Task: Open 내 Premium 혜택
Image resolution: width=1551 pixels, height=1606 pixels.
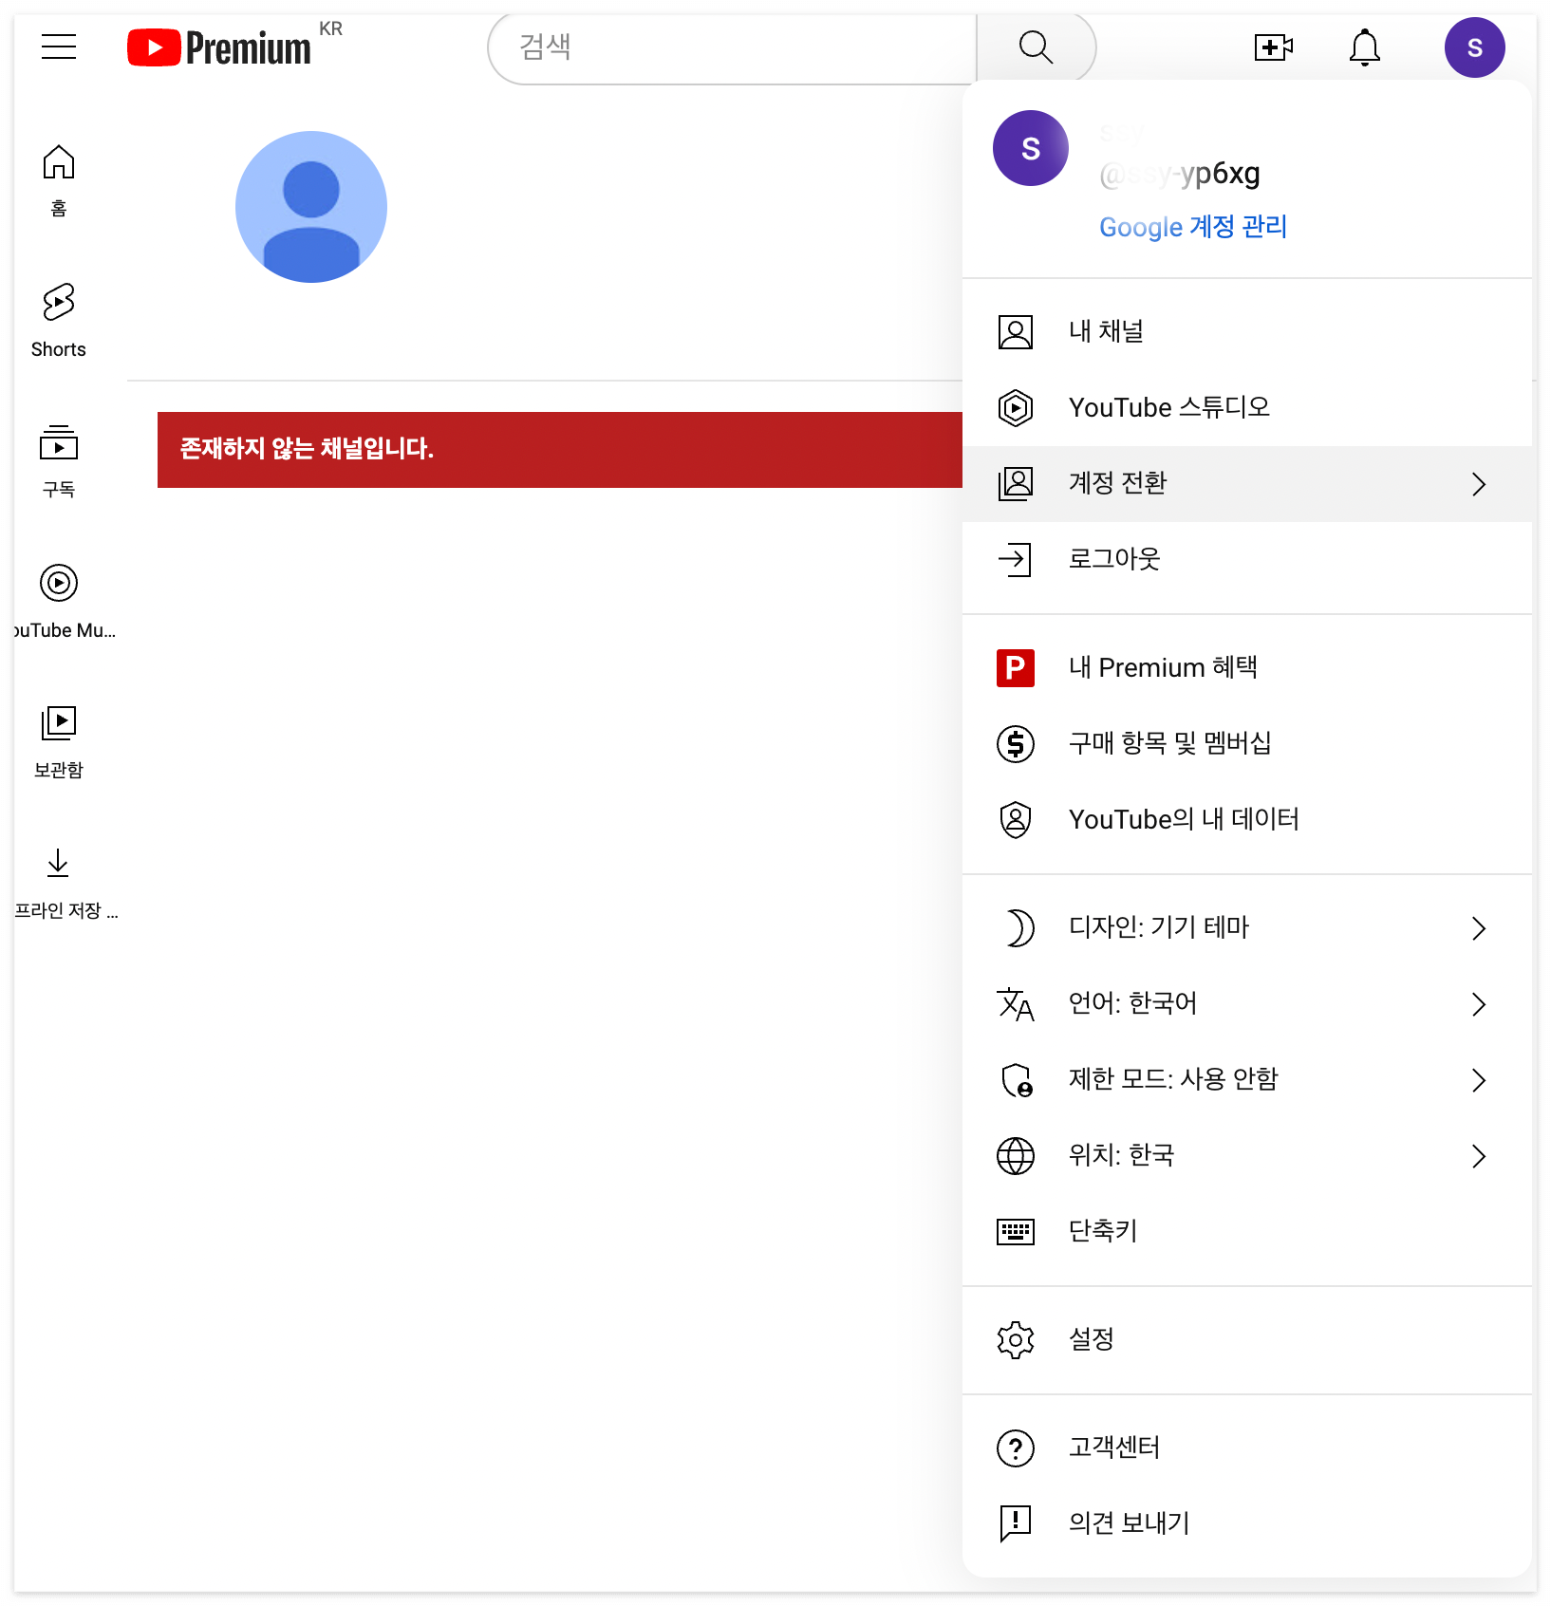Action: point(1247,668)
